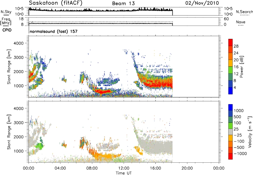
Task: Click the red power band near 16:00
Action: tap(158, 84)
